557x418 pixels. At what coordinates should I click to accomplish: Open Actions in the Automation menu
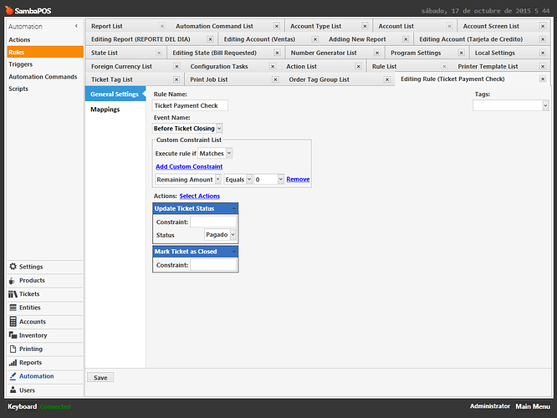(x=19, y=40)
